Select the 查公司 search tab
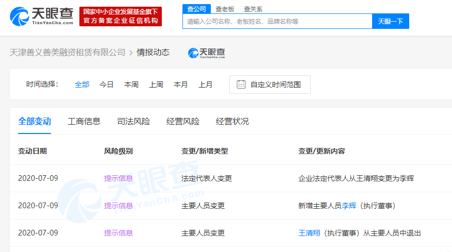This screenshot has width=452, height=252. (196, 9)
